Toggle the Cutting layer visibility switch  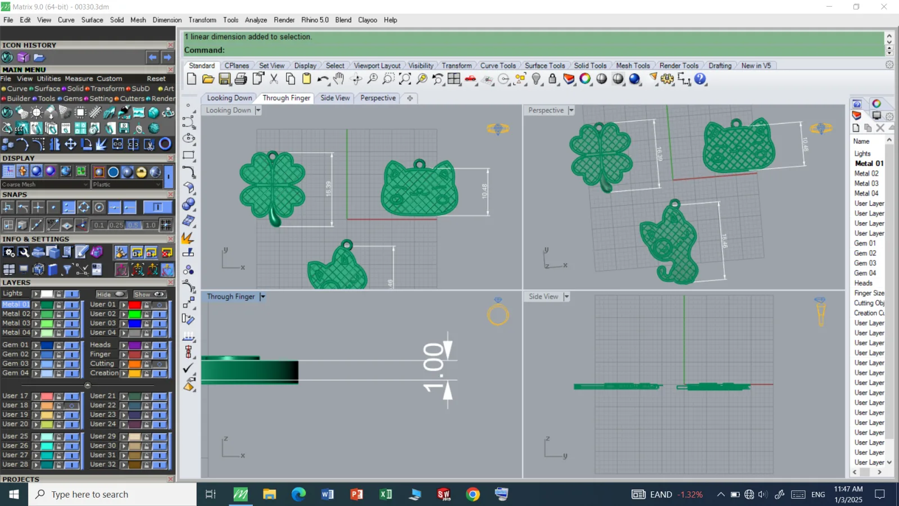[160, 364]
